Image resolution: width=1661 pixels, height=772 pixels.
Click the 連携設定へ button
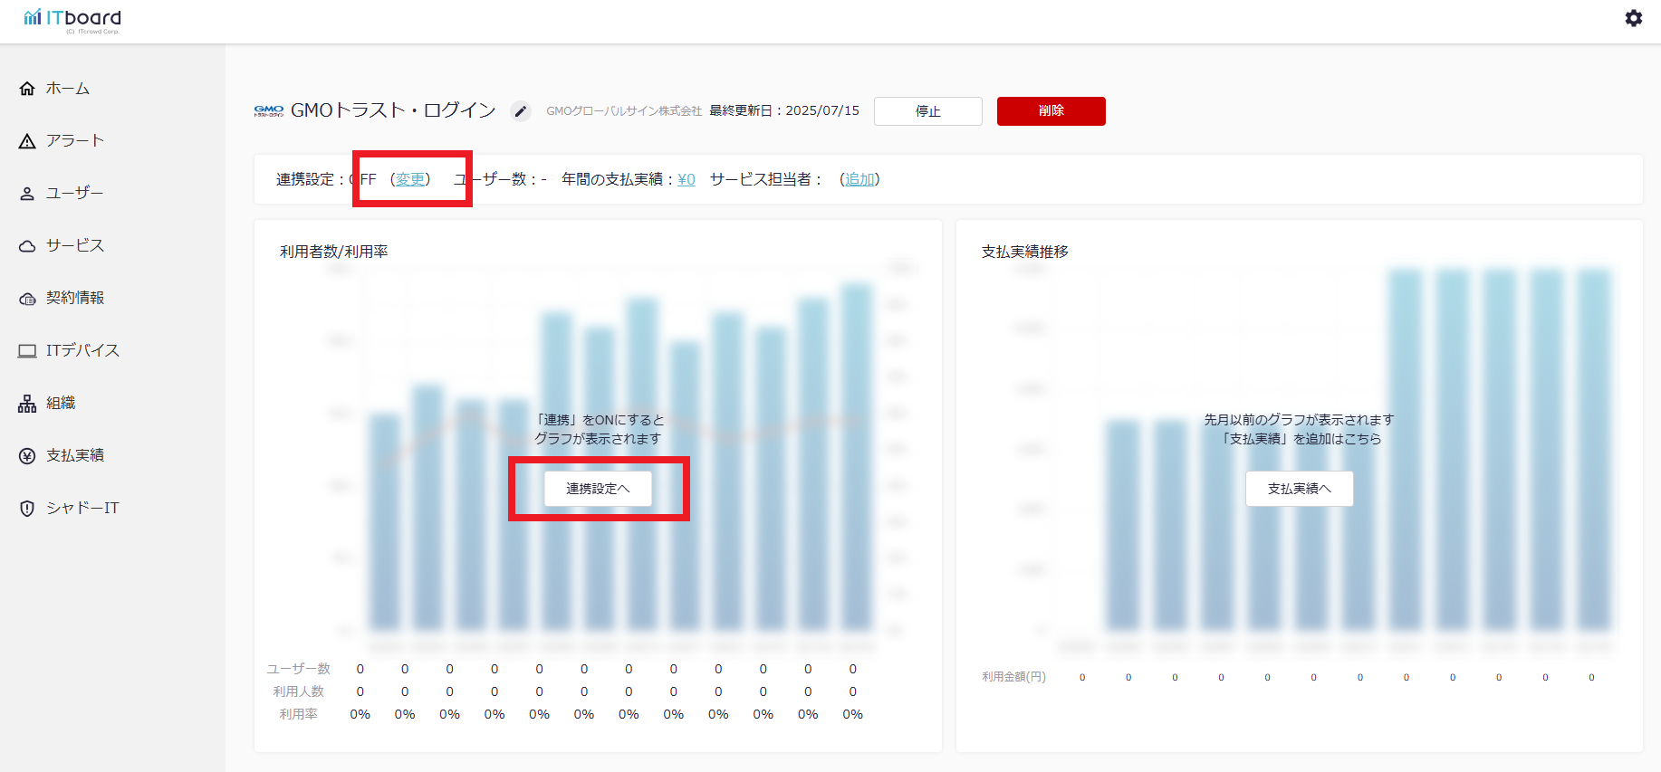point(598,489)
